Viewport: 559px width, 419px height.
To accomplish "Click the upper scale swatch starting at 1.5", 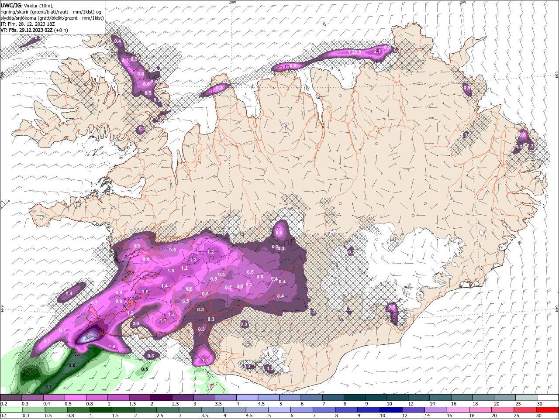I will click(x=140, y=397).
